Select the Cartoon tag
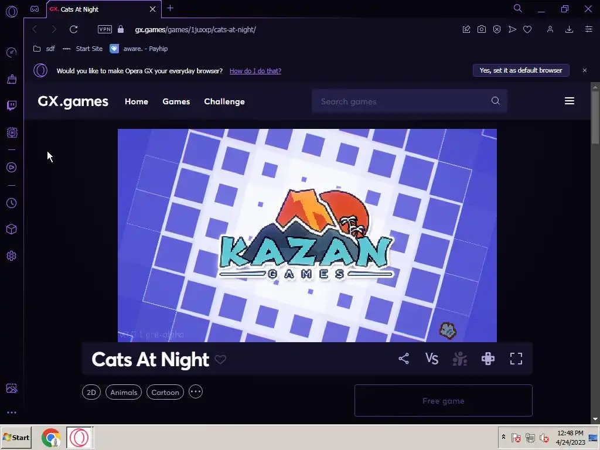The width and height of the screenshot is (600, 450). pos(165,392)
